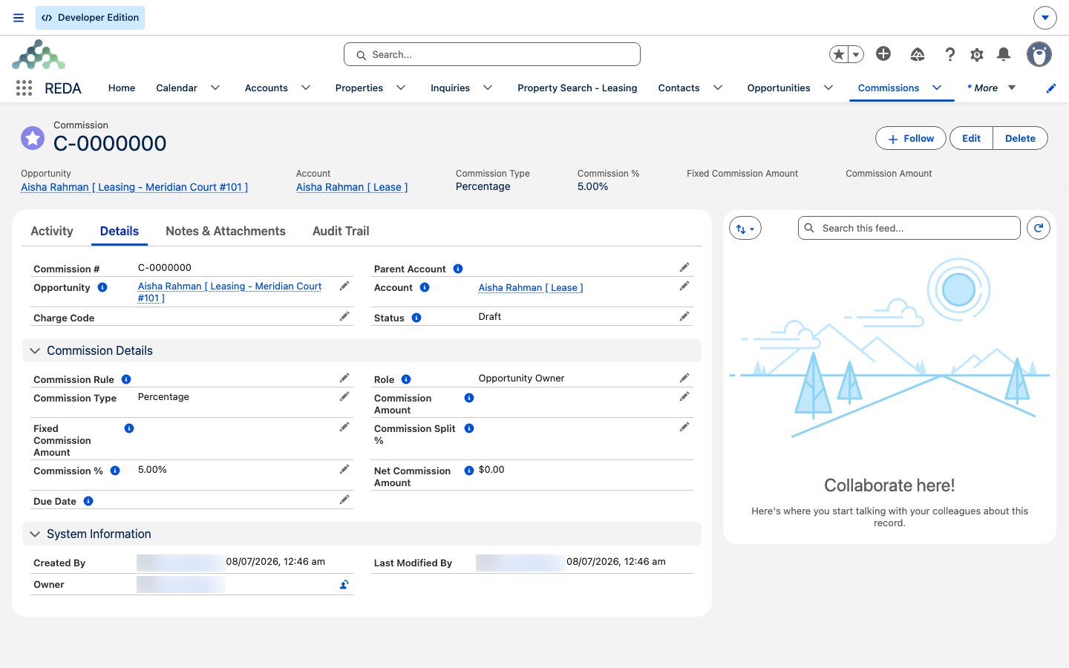Click the Delete button
Image resolution: width=1069 pixels, height=668 pixels.
click(x=1020, y=138)
